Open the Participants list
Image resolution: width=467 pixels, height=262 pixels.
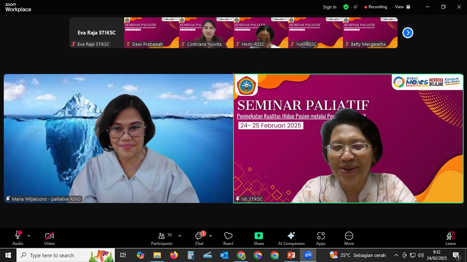coord(162,238)
